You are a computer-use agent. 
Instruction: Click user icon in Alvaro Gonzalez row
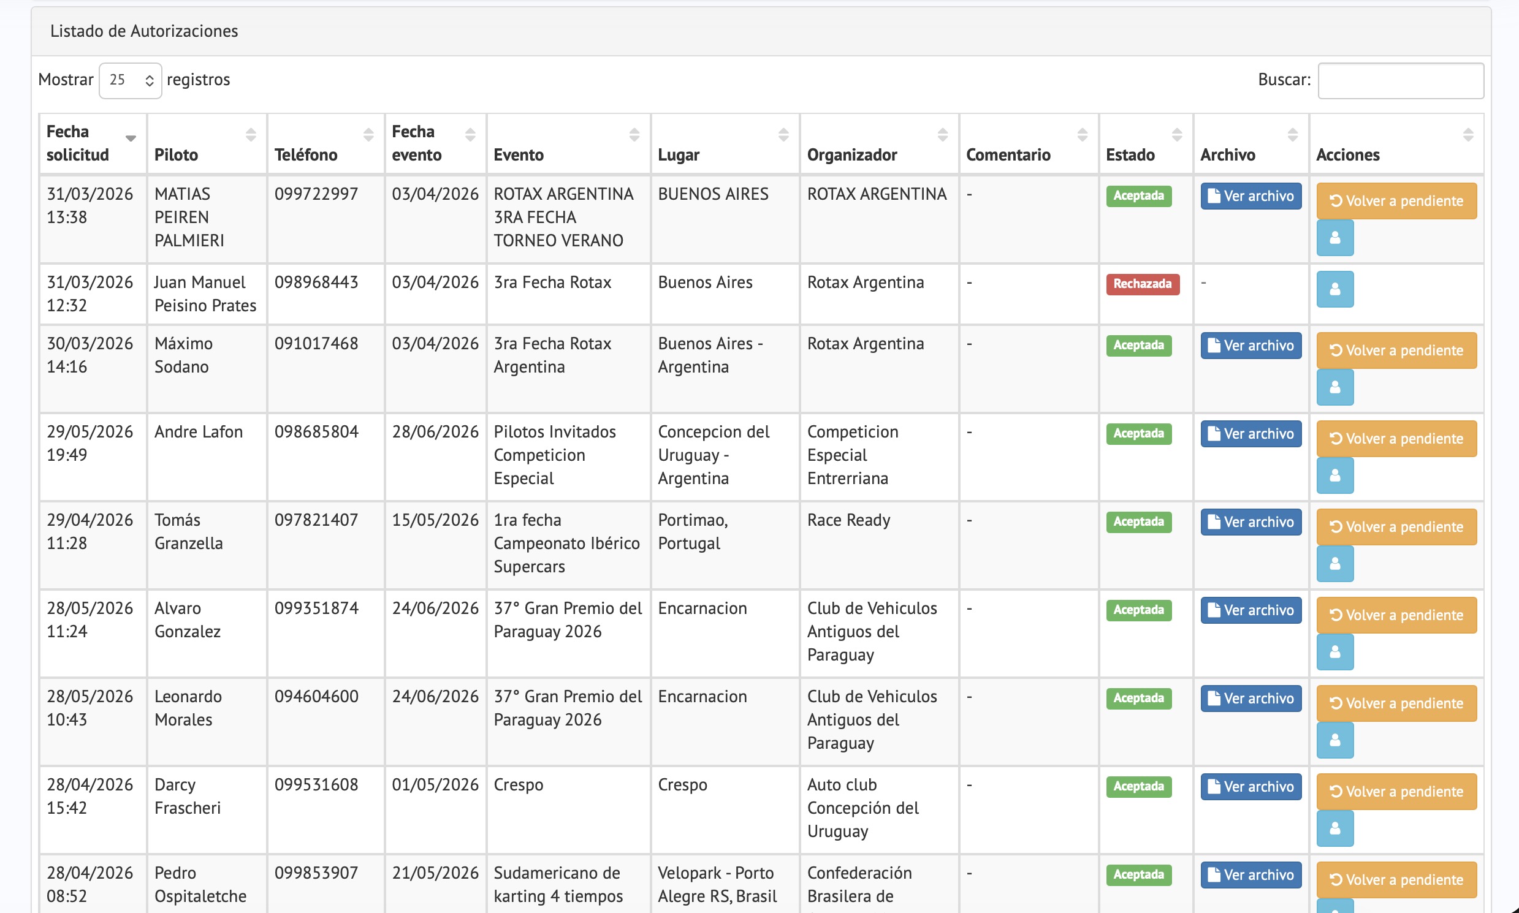pyautogui.click(x=1334, y=651)
